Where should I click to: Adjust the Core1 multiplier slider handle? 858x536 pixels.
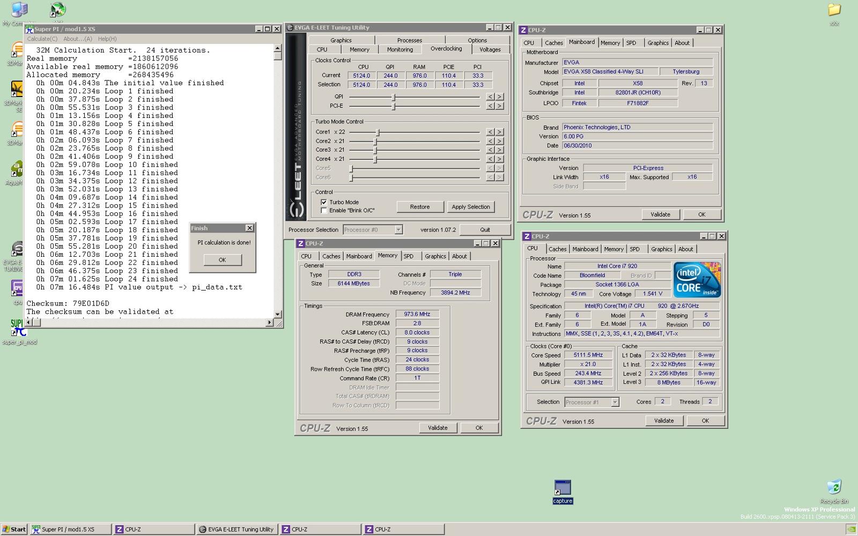pyautogui.click(x=378, y=132)
